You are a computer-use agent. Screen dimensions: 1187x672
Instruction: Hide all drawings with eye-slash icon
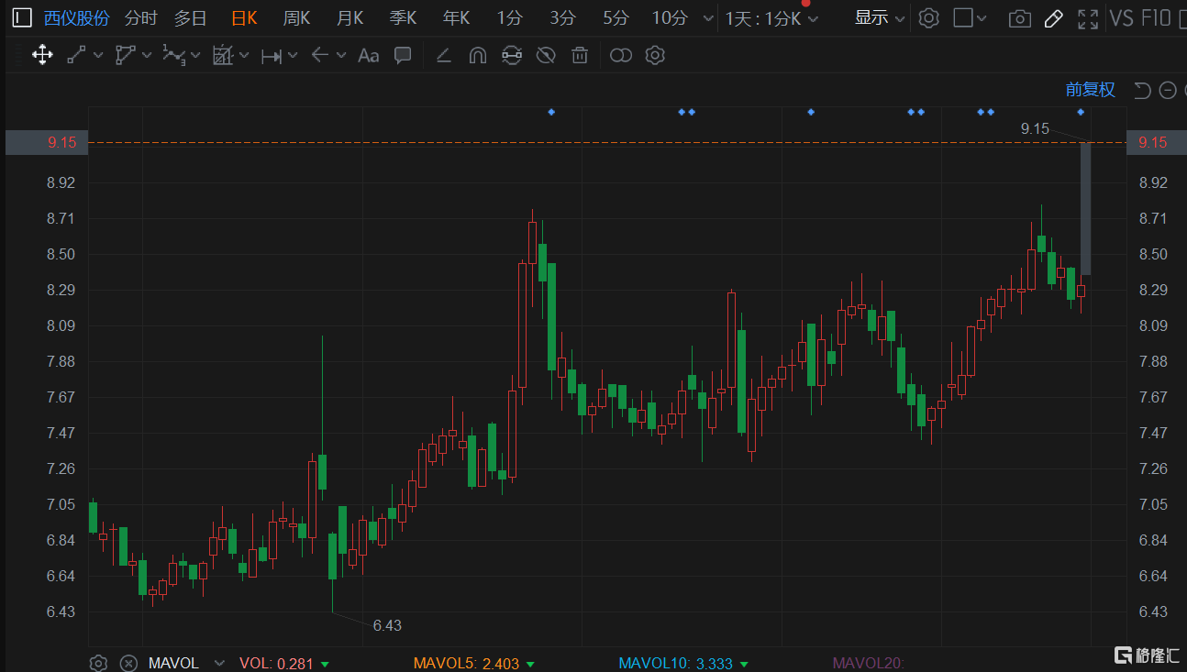[546, 56]
